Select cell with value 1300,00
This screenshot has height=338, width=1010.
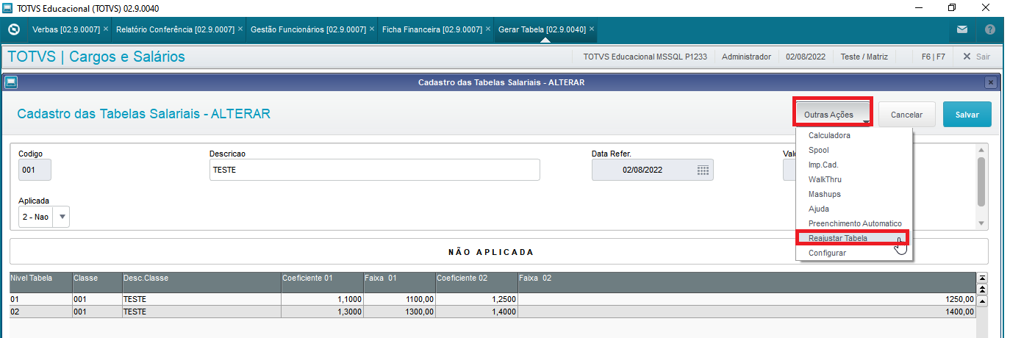tap(399, 312)
